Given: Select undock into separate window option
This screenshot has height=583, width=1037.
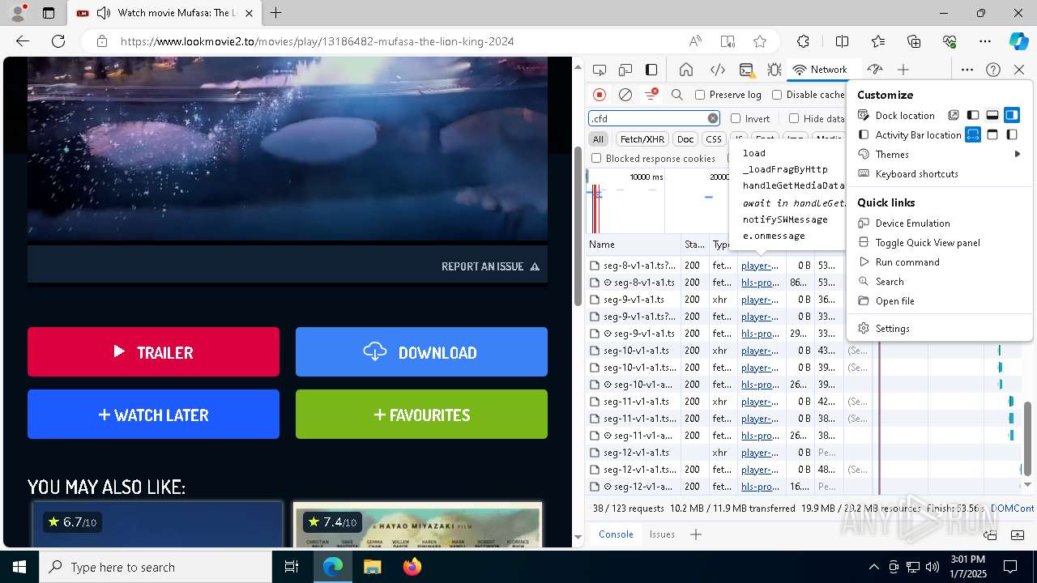Looking at the screenshot, I should [x=954, y=115].
